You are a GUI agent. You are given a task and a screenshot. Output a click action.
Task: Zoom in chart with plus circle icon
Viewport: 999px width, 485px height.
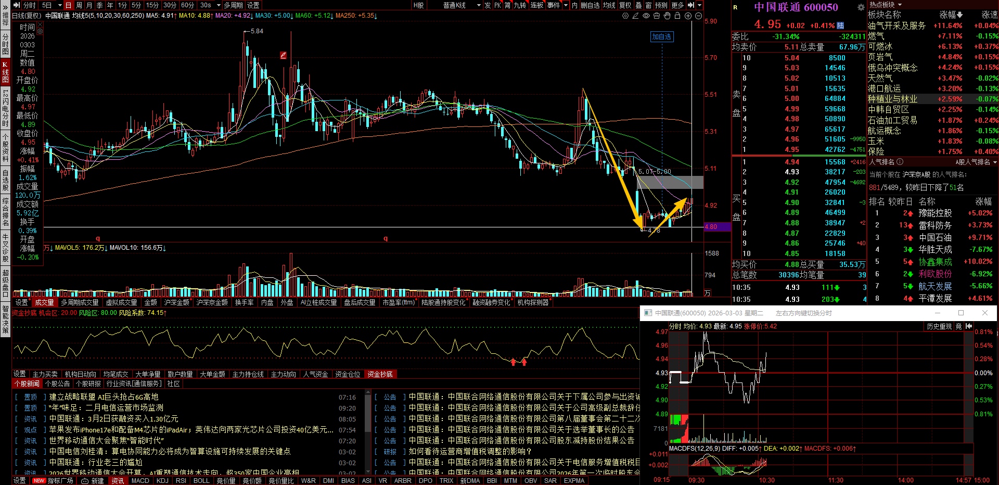[688, 16]
